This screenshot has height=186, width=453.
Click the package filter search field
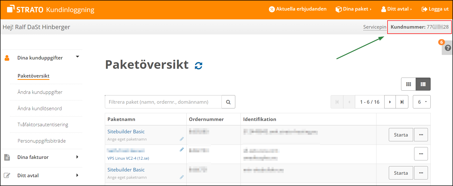pyautogui.click(x=163, y=102)
